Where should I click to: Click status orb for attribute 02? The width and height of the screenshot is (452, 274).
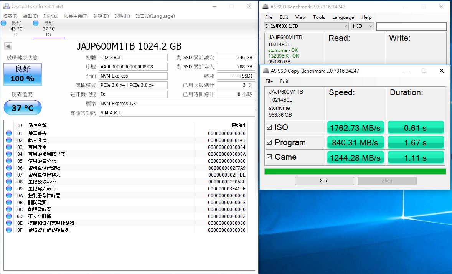(9, 140)
